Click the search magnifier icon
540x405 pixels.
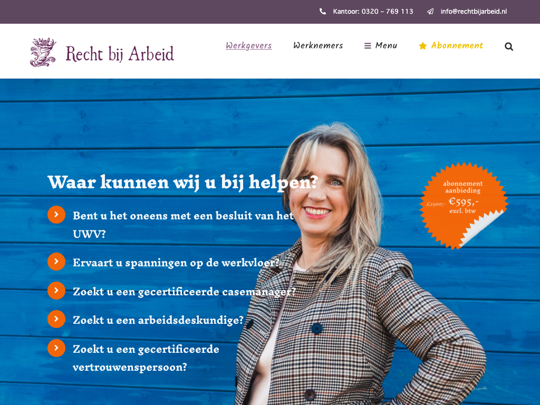click(x=509, y=46)
